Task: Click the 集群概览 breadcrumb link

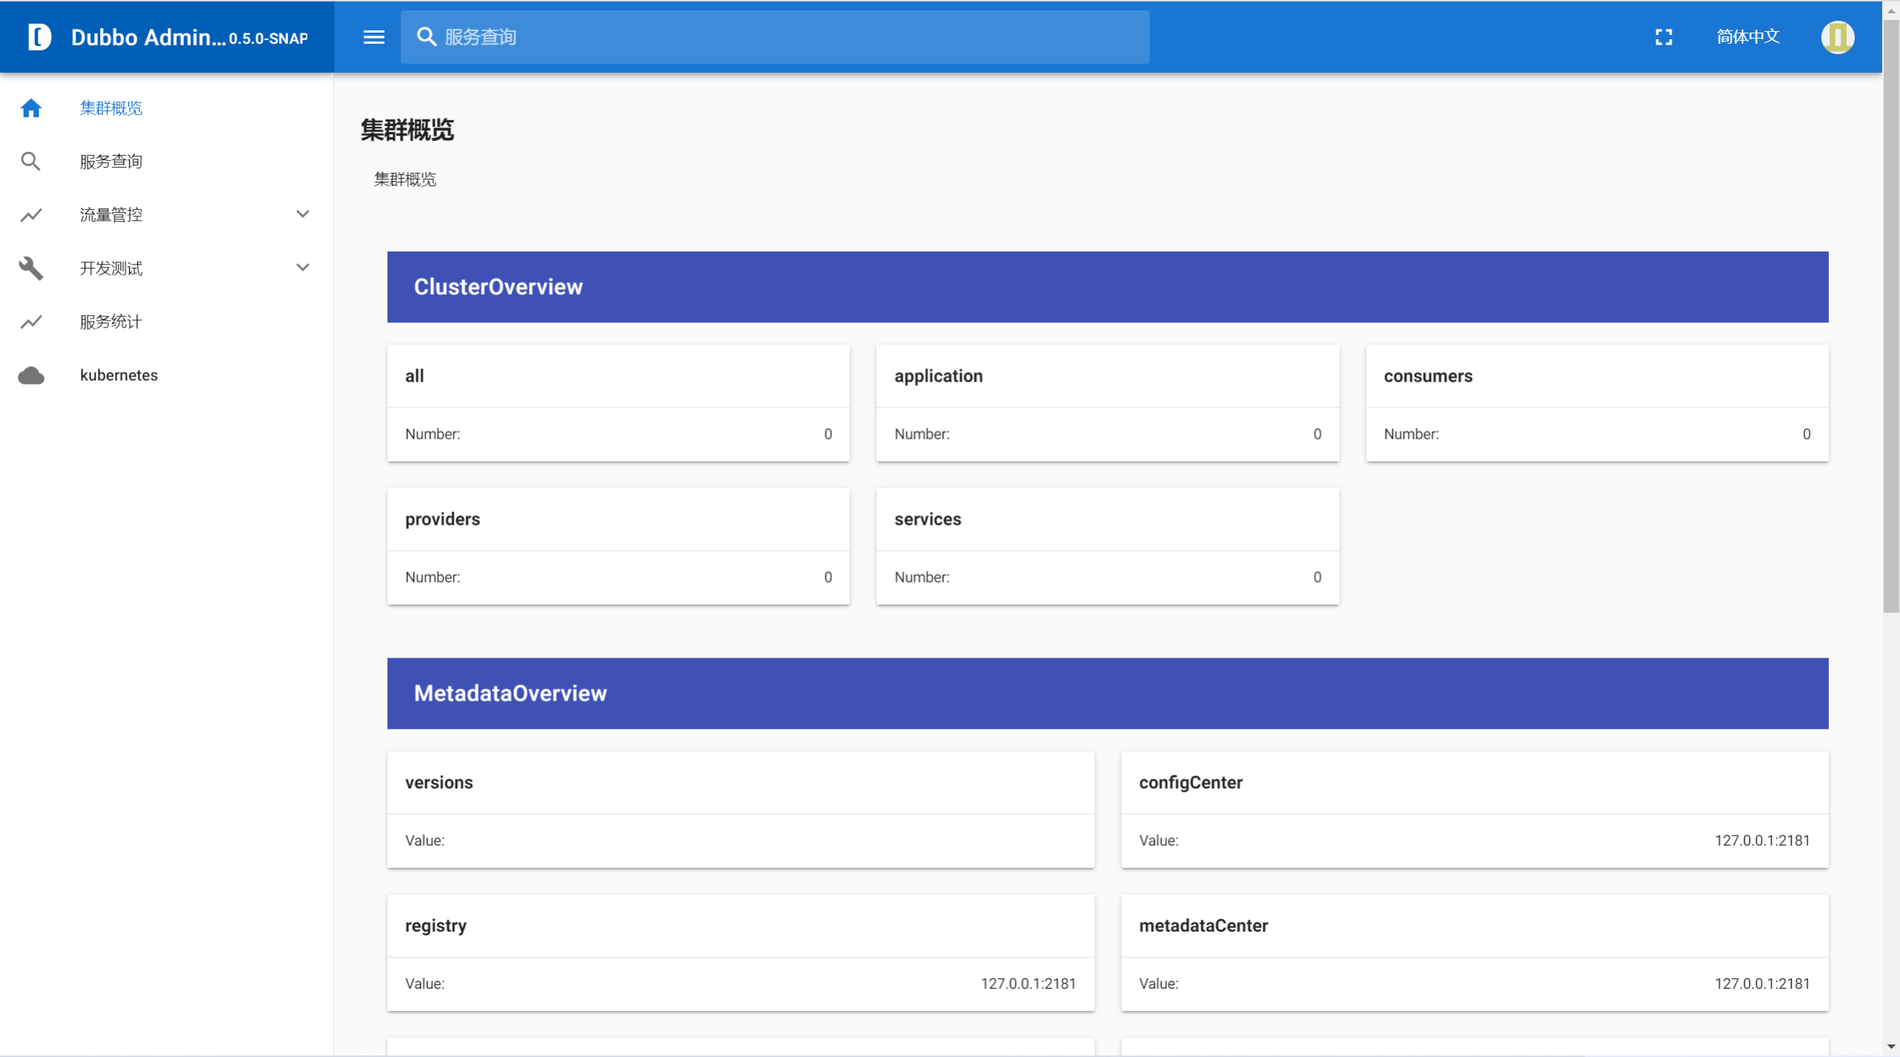Action: click(405, 179)
